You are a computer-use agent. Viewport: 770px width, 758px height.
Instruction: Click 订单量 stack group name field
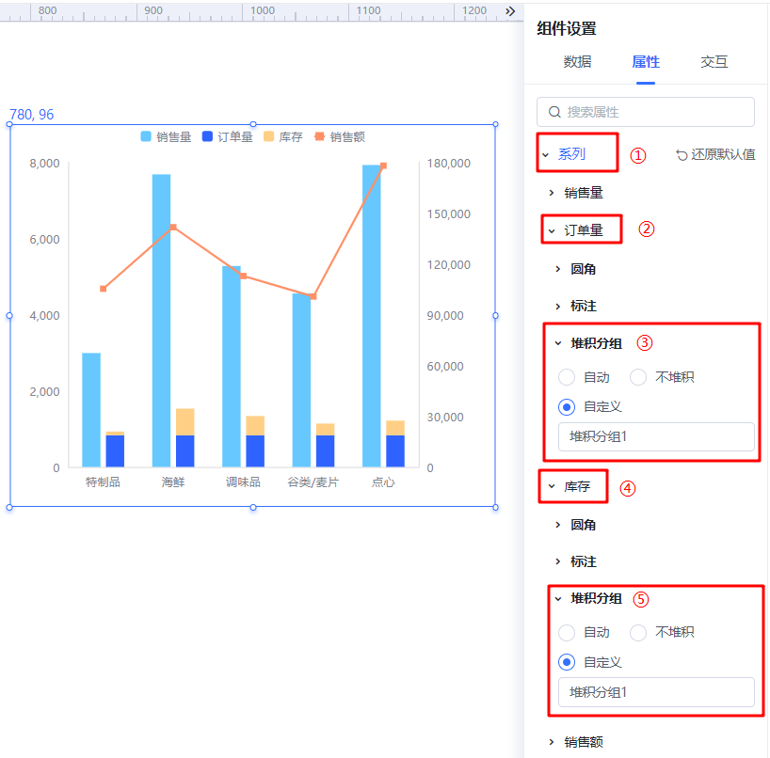click(656, 436)
